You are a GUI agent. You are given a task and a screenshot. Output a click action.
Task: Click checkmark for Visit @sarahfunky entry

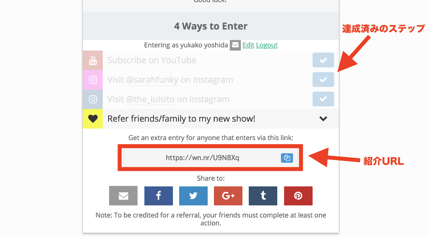pos(323,80)
